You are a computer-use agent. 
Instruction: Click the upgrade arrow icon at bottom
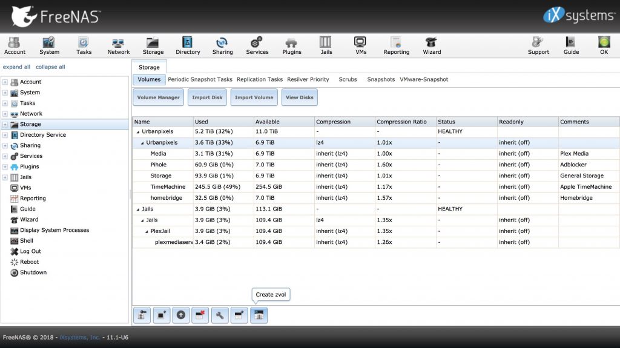click(x=180, y=315)
